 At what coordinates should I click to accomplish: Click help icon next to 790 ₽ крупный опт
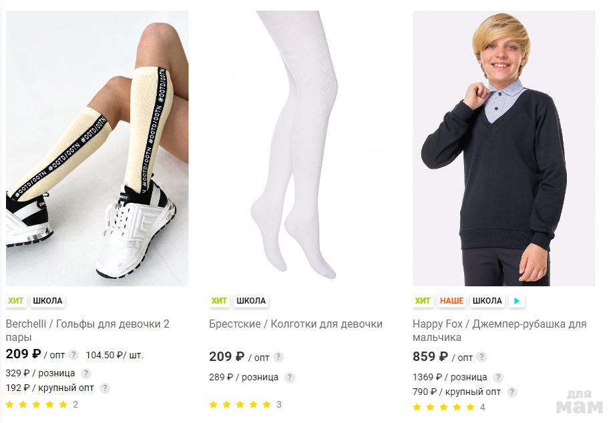tap(512, 392)
